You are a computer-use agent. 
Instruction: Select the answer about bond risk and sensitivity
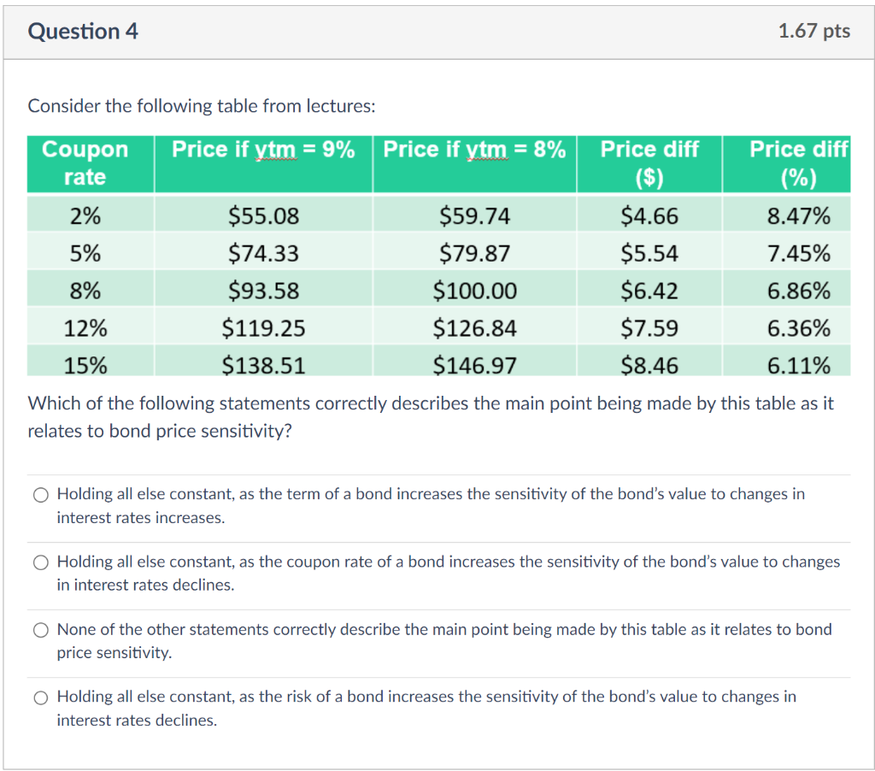click(40, 697)
